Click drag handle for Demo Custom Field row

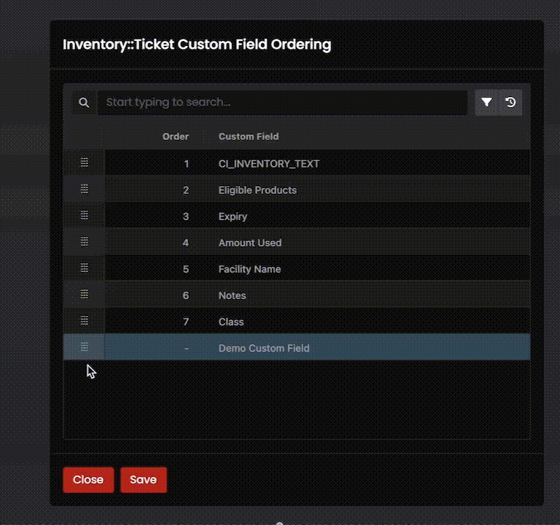[84, 347]
